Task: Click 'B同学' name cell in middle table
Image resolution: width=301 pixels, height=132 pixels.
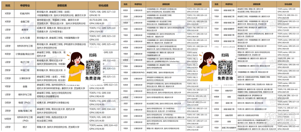Action: pyautogui.click(x=125, y=10)
